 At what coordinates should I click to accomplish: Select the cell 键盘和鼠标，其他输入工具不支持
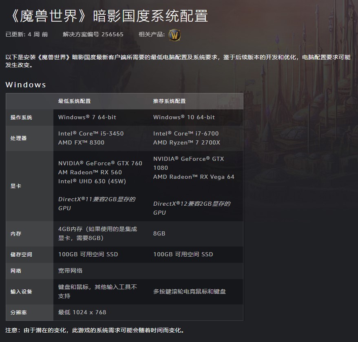97,291
